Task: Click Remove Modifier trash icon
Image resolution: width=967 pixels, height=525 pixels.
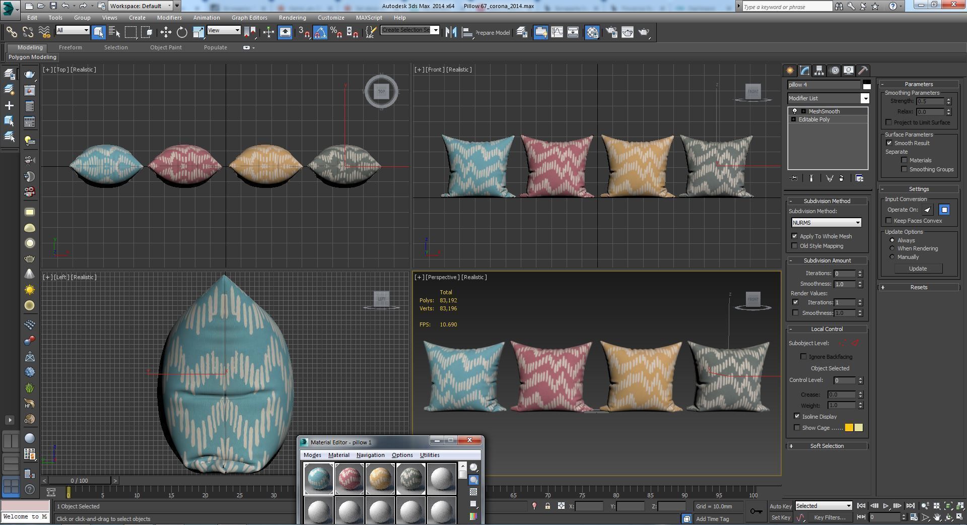Action: click(x=842, y=178)
